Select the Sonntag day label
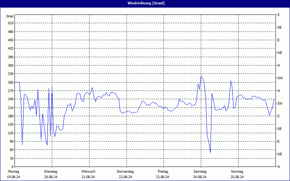 click(x=237, y=172)
